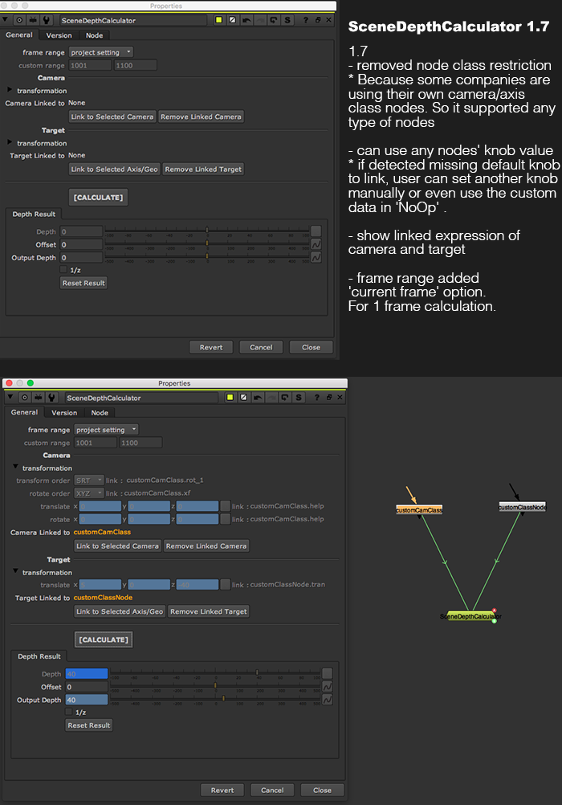562x805 pixels.
Task: Click the yellow node color swatch in the unlinked panel
Action: click(x=218, y=20)
